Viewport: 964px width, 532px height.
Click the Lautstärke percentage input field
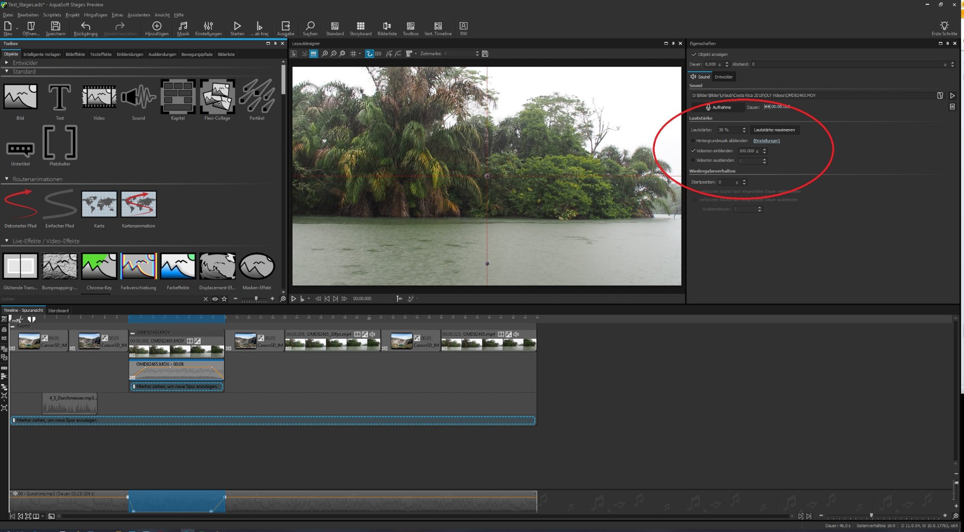(728, 130)
